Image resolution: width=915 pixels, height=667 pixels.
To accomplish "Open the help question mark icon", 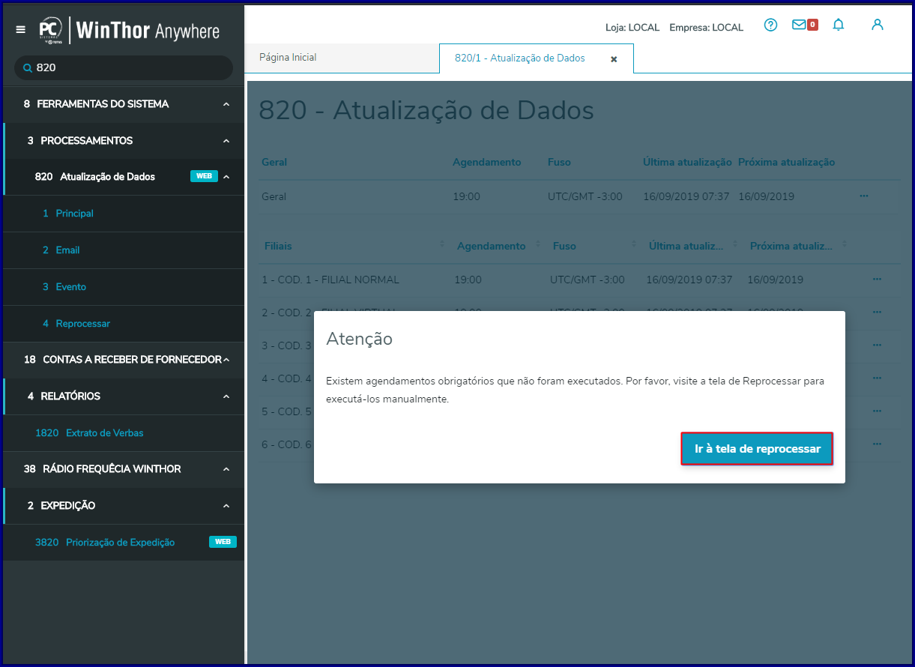I will 770,25.
